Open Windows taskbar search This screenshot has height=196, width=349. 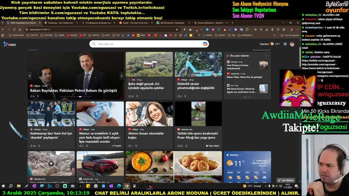click(x=11, y=186)
